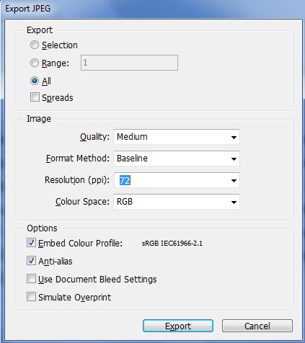
Task: Select the Selection radio button
Action: [35, 45]
